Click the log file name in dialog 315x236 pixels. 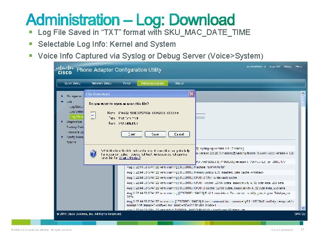(148, 113)
